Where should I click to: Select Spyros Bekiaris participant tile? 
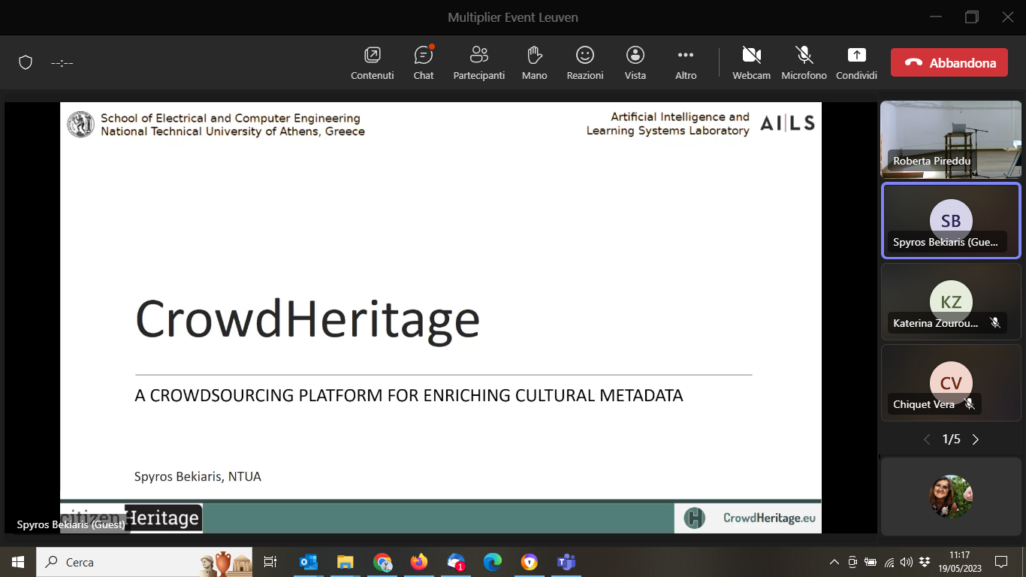[951, 221]
